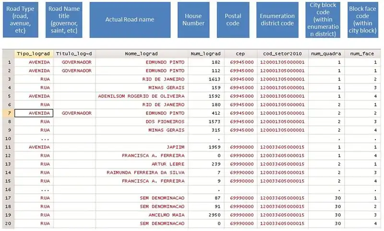Select the ADENILSOM ROGERIO DE OLIVEIRA cell
384x231 pixels.
coord(141,96)
